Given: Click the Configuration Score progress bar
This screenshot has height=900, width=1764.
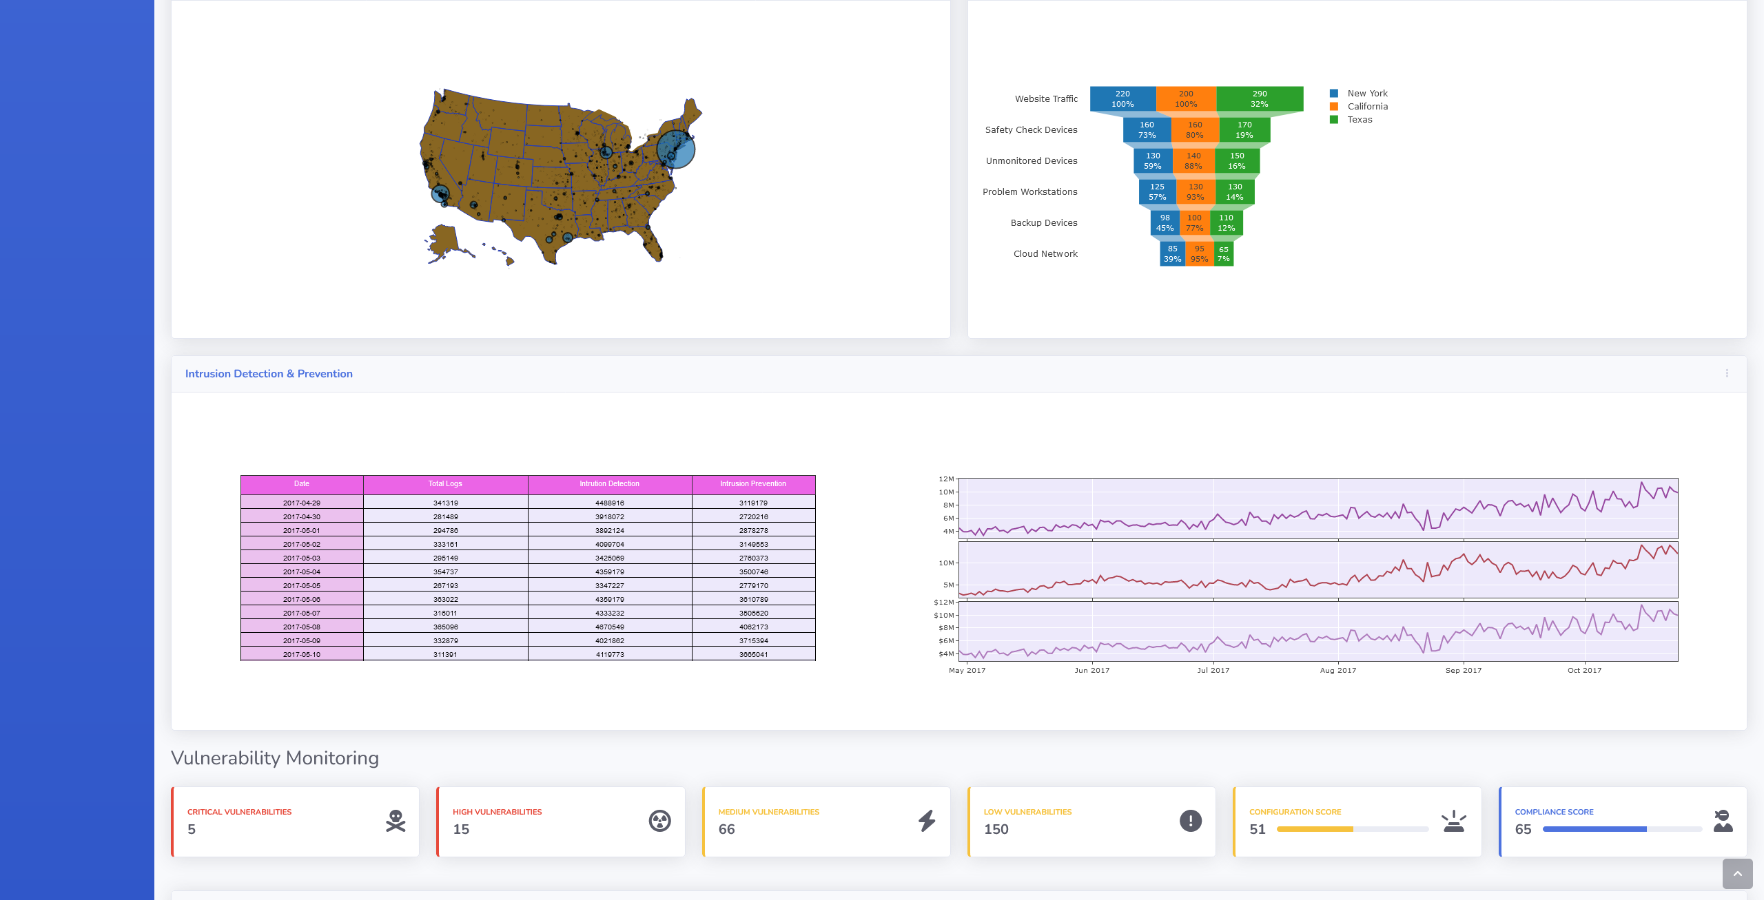Looking at the screenshot, I should 1352,829.
